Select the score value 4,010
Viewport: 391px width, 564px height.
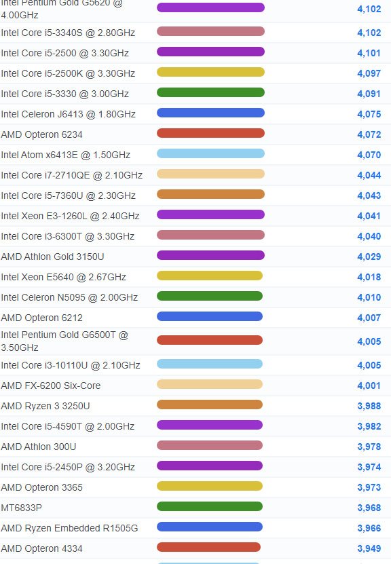pos(369,297)
